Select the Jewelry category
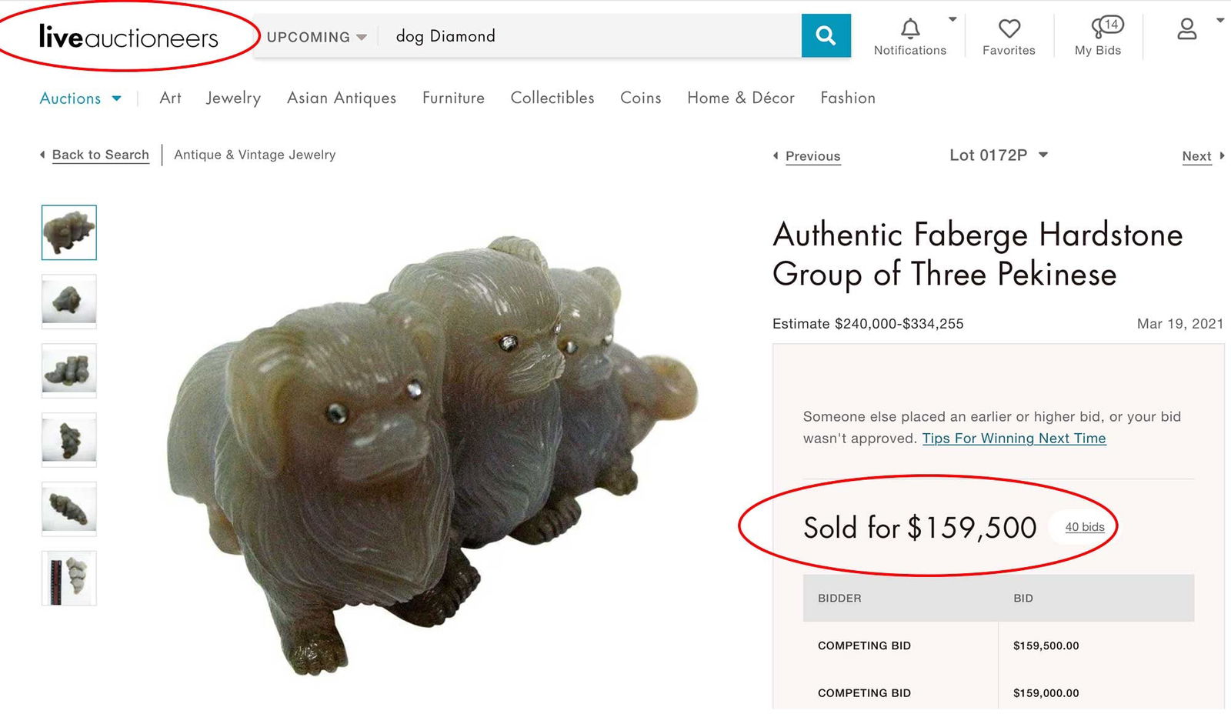 click(x=232, y=98)
